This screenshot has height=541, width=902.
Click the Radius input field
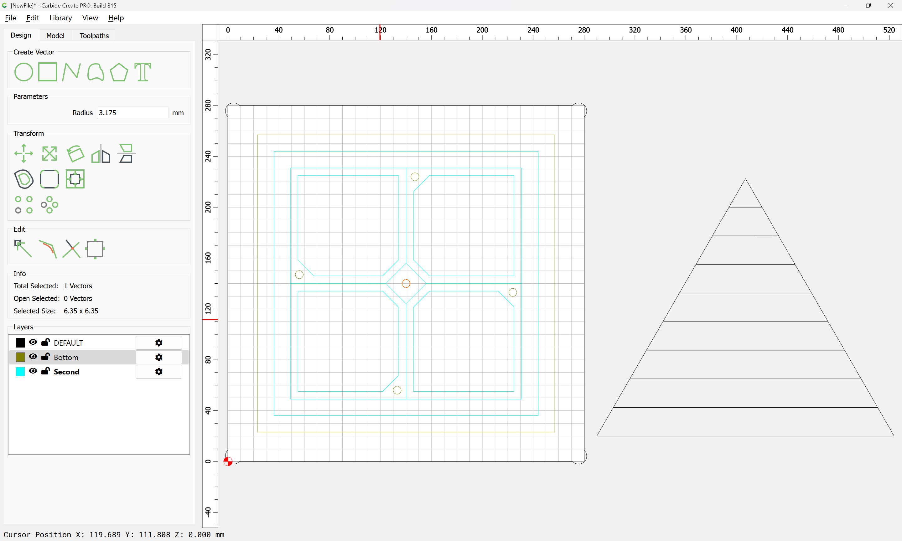coord(132,113)
